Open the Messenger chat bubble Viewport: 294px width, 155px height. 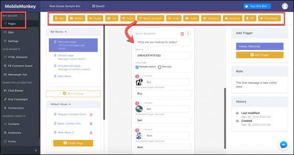[284, 145]
